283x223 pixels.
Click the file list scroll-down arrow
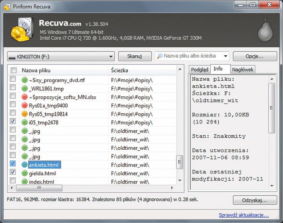(180, 181)
